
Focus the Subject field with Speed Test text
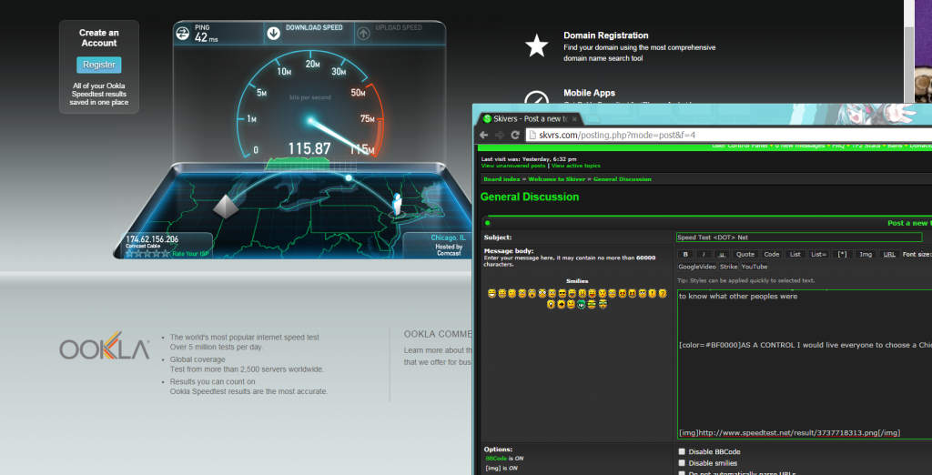(799, 237)
